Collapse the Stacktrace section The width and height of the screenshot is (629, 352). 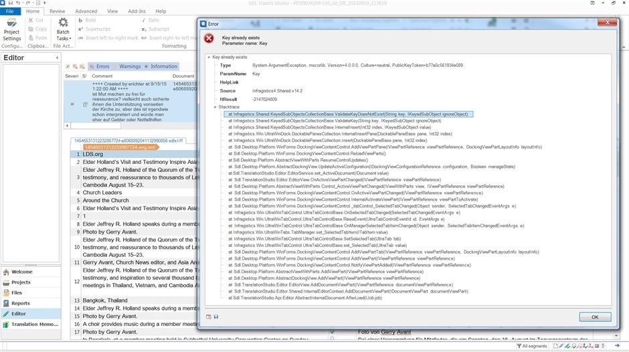[215, 107]
